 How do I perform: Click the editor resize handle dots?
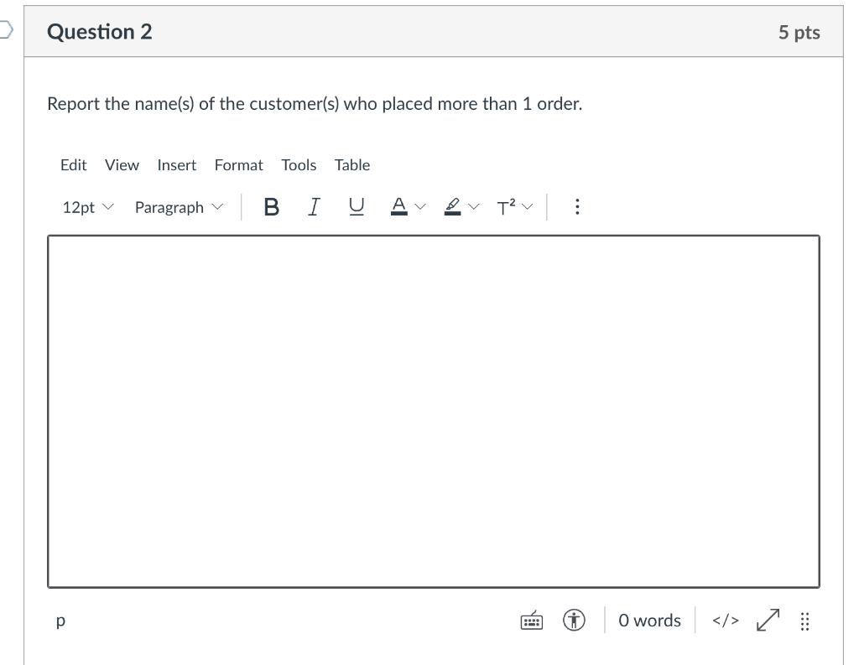click(x=804, y=621)
